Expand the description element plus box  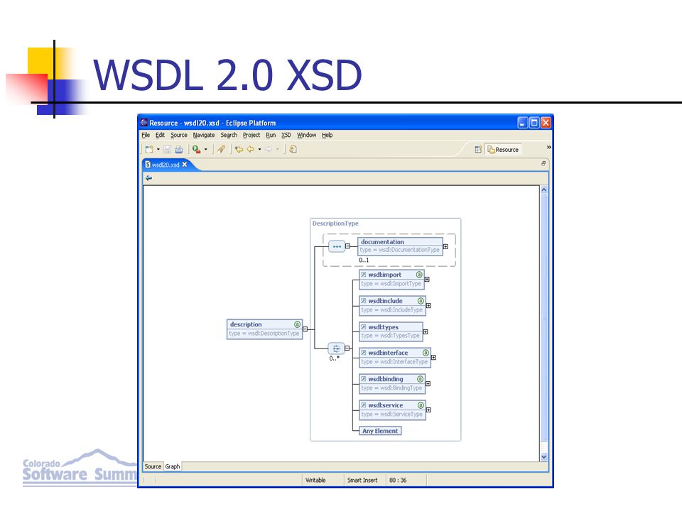click(x=305, y=329)
